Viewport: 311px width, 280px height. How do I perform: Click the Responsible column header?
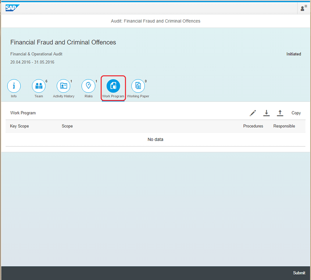point(284,126)
